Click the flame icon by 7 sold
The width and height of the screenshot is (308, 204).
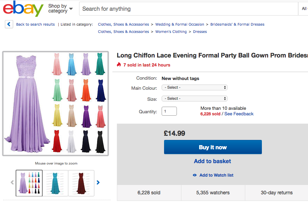click(119, 65)
